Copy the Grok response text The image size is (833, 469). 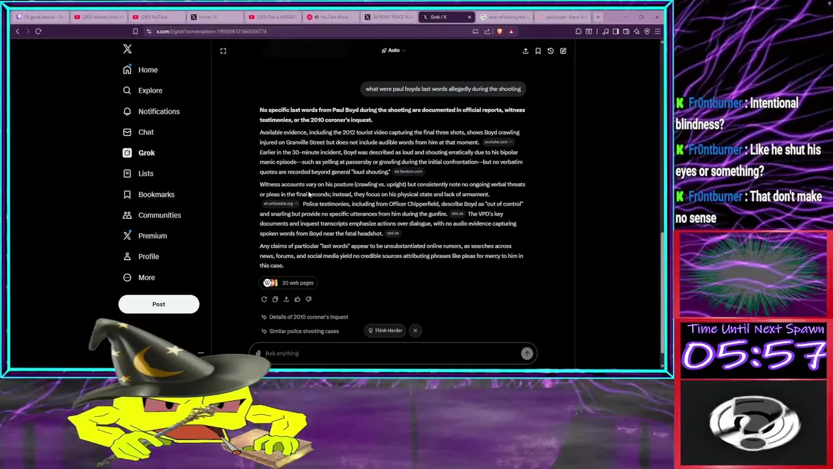point(275,299)
